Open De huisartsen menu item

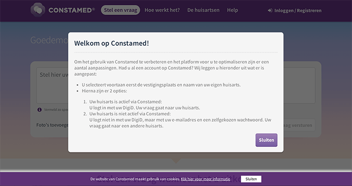point(203,10)
